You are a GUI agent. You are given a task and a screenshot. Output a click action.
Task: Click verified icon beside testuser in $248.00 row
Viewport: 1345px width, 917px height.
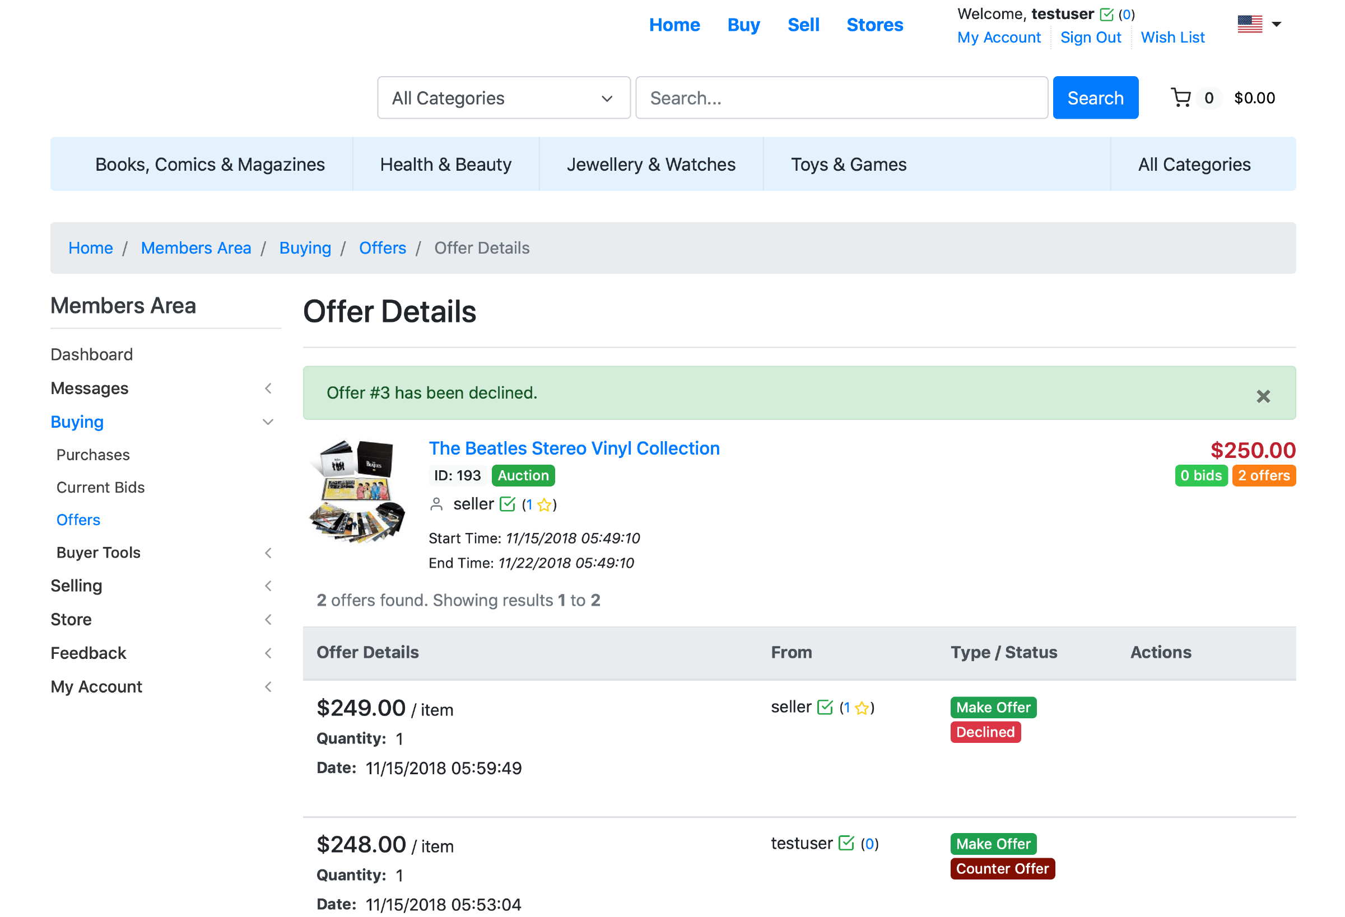tap(845, 843)
